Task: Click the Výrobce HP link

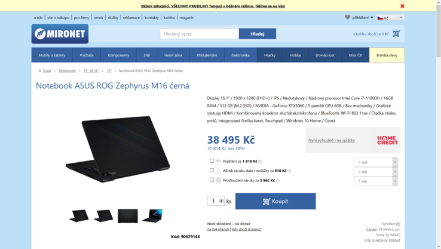Action: (x=398, y=224)
